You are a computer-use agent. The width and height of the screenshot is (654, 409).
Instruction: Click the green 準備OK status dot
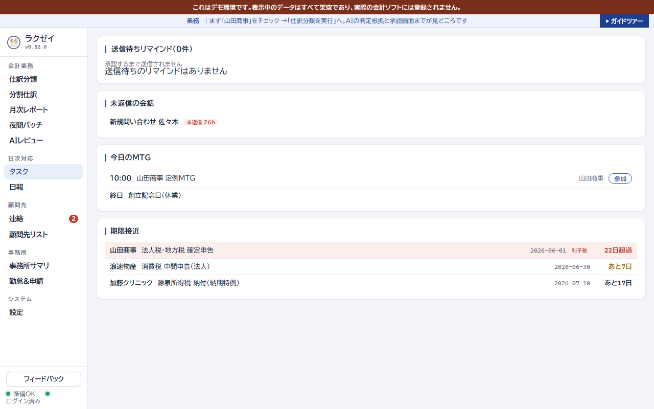coord(8,394)
